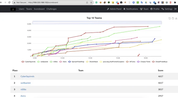This screenshot has width=178, height=98.
Task: Open the Teams page
Action: click(x=29, y=9)
